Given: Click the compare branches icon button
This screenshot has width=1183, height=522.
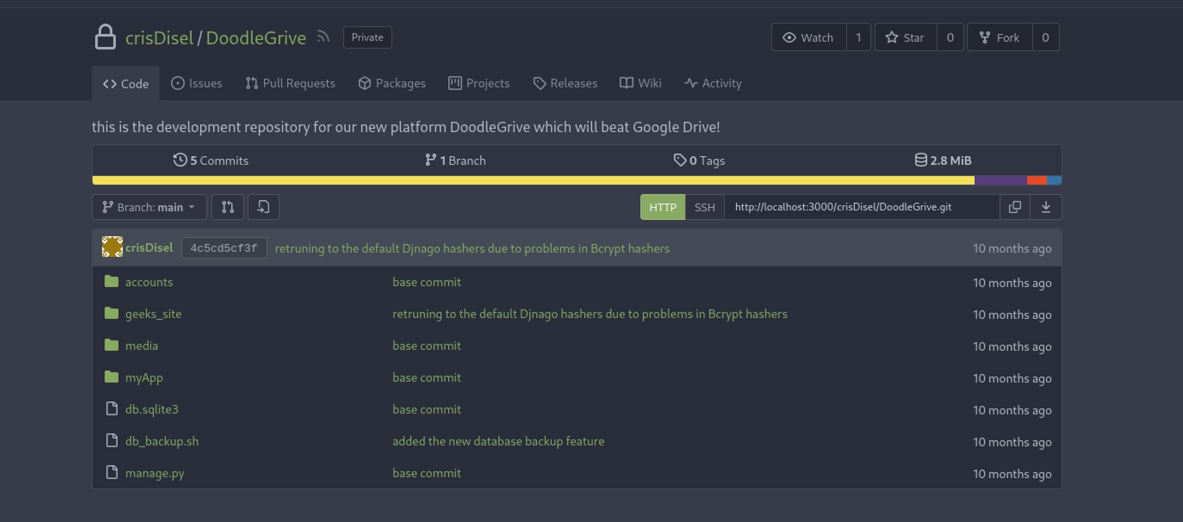Looking at the screenshot, I should 228,207.
